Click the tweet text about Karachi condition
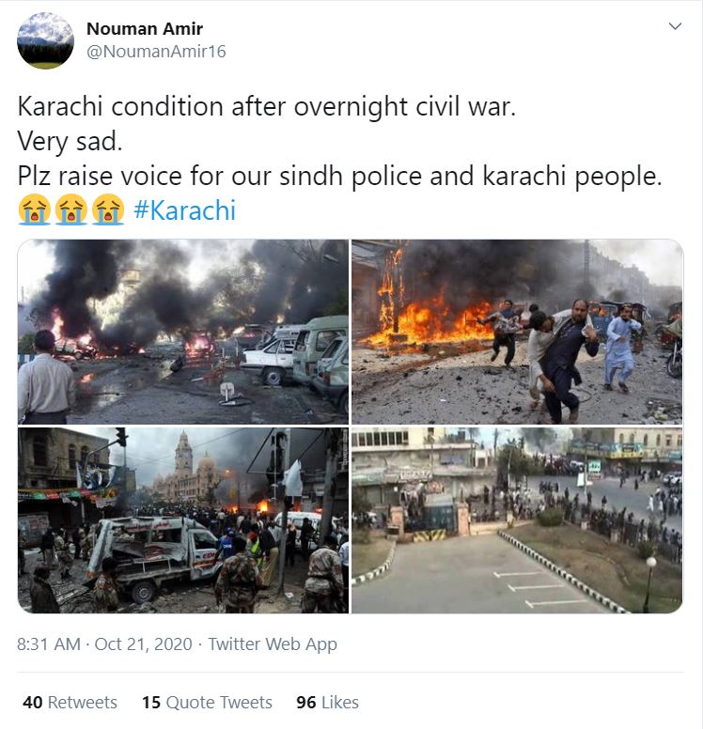This screenshot has width=703, height=729. click(x=267, y=107)
